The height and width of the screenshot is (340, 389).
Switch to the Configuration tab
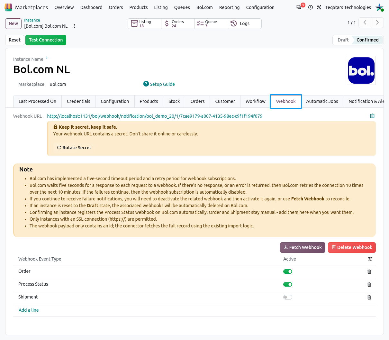click(115, 101)
